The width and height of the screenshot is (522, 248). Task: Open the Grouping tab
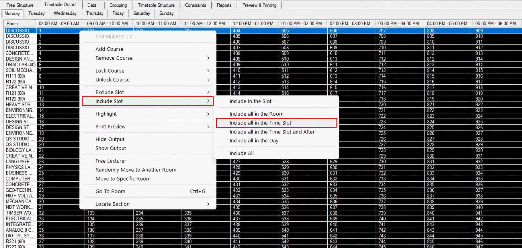118,5
